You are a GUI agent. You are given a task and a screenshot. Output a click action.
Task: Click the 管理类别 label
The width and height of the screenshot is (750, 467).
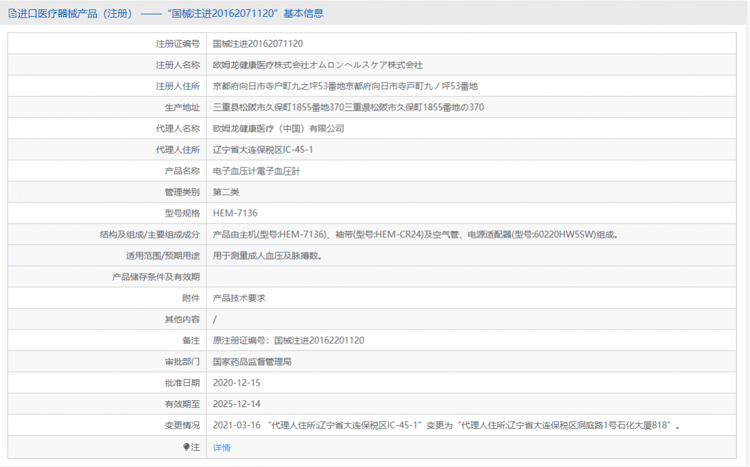point(182,192)
